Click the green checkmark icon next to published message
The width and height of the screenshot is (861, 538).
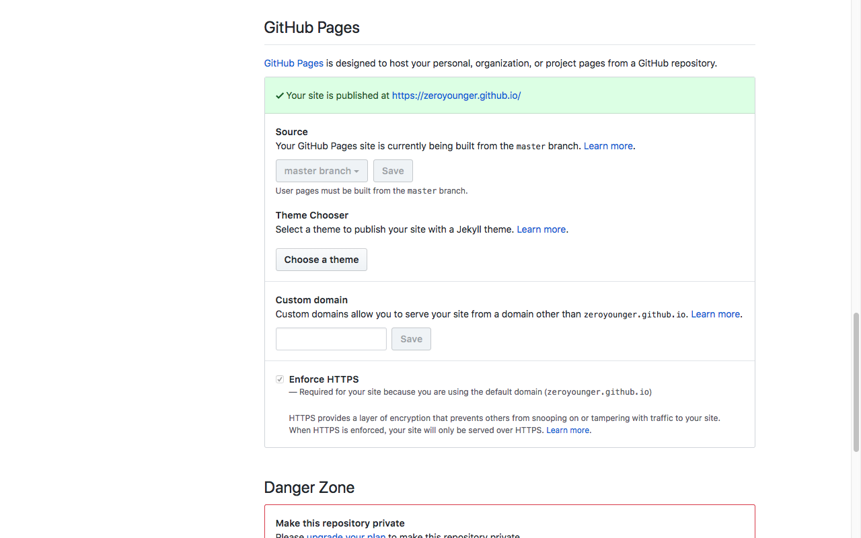280,95
